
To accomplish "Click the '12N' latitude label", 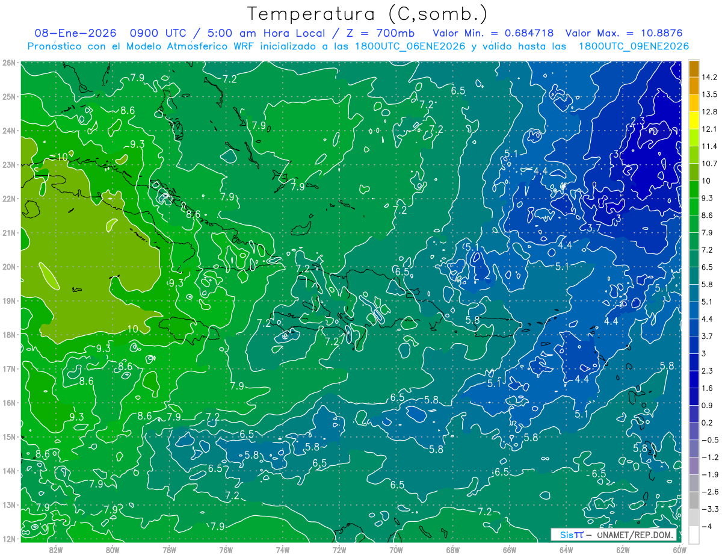I will point(8,539).
